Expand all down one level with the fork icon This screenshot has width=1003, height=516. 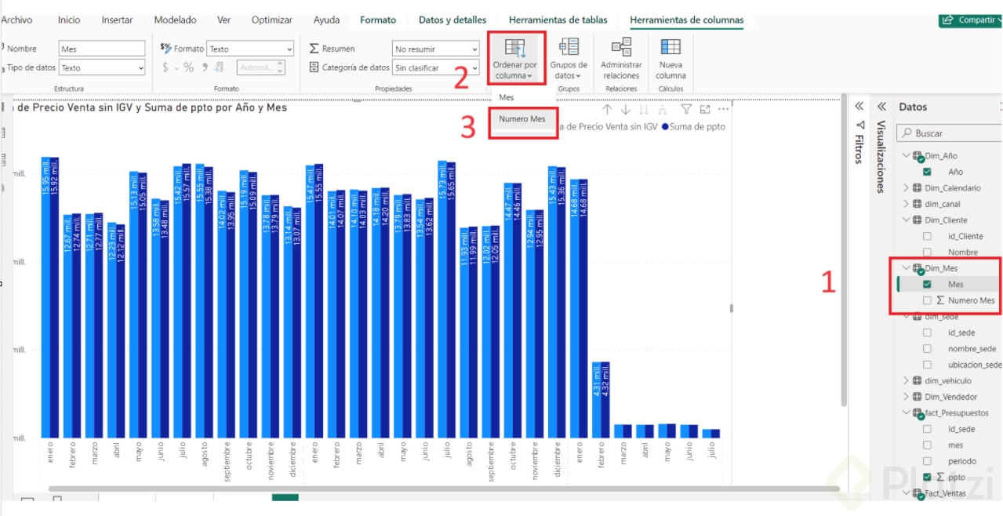[663, 110]
